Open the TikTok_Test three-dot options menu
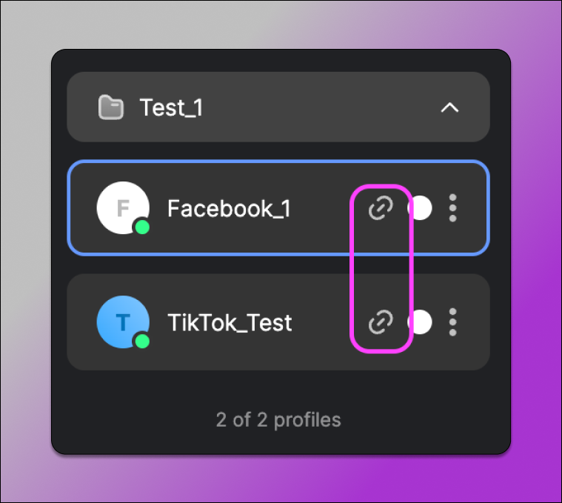This screenshot has height=503, width=562. (x=452, y=322)
